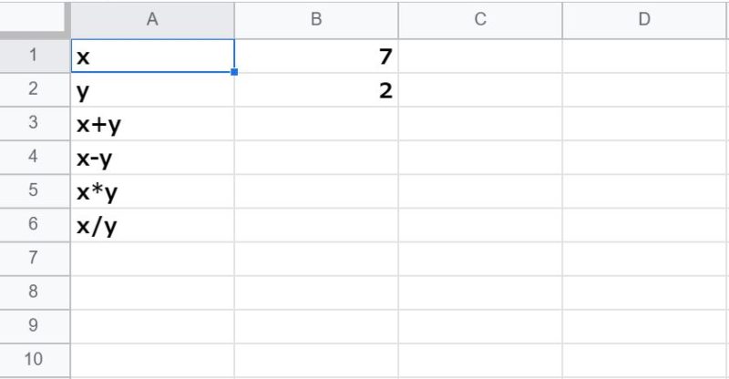The image size is (729, 379).
Task: Select the cell labeled x*y
Action: (152, 192)
